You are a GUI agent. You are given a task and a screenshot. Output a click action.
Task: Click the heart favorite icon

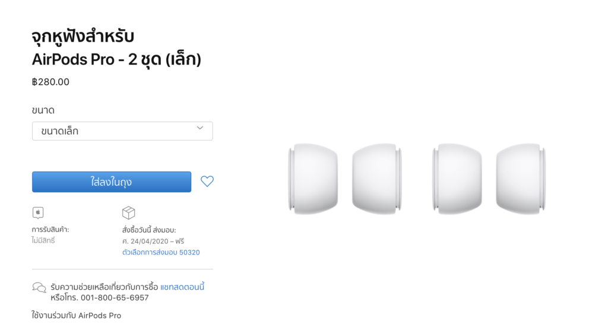click(x=207, y=181)
